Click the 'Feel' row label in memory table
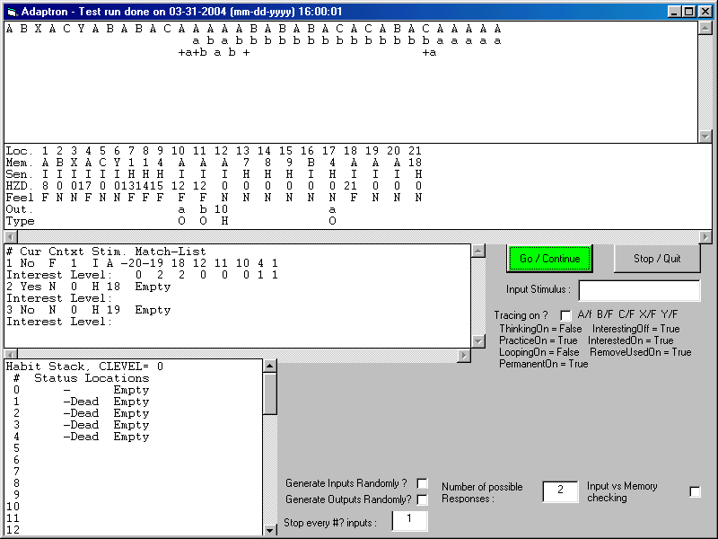718x539 pixels. tap(20, 198)
